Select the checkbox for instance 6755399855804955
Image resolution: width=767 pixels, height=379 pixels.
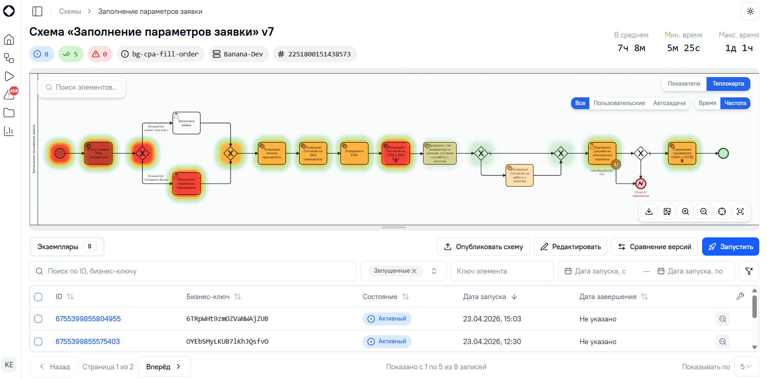tap(38, 319)
